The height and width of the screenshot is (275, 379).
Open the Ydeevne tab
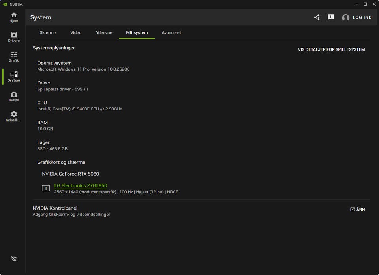point(104,32)
